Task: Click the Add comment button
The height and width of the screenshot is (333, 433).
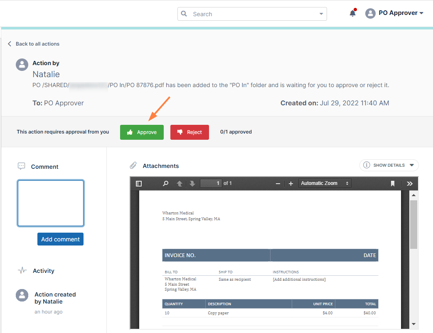Action: coord(60,239)
